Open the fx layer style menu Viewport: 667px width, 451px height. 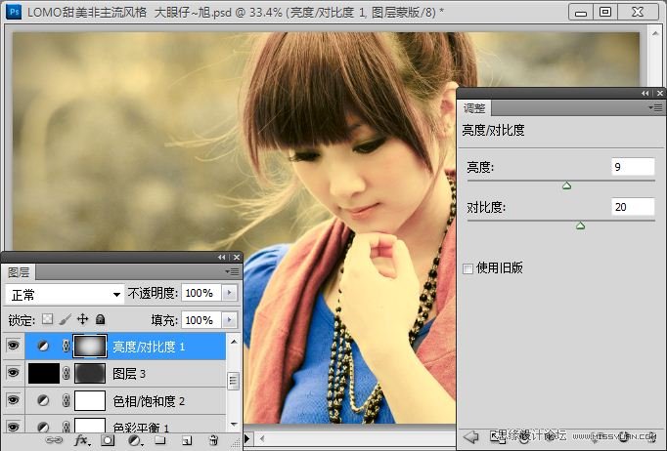click(81, 440)
